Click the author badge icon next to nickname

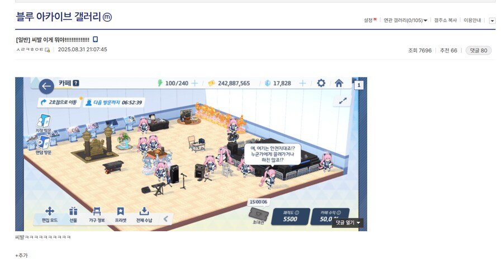[48, 50]
